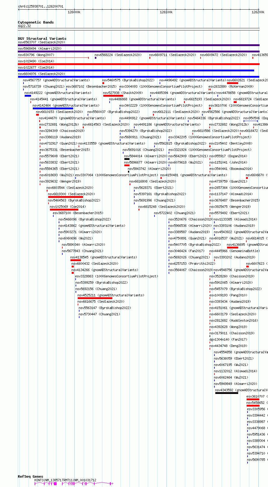Open variant nsv6563707 (Sedlazeck2020)
The height and width of the screenshot is (487, 268).
tap(41, 42)
